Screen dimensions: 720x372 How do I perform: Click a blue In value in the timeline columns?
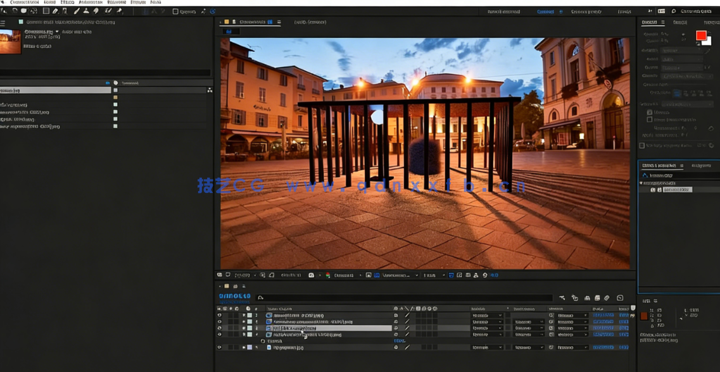tap(603, 314)
